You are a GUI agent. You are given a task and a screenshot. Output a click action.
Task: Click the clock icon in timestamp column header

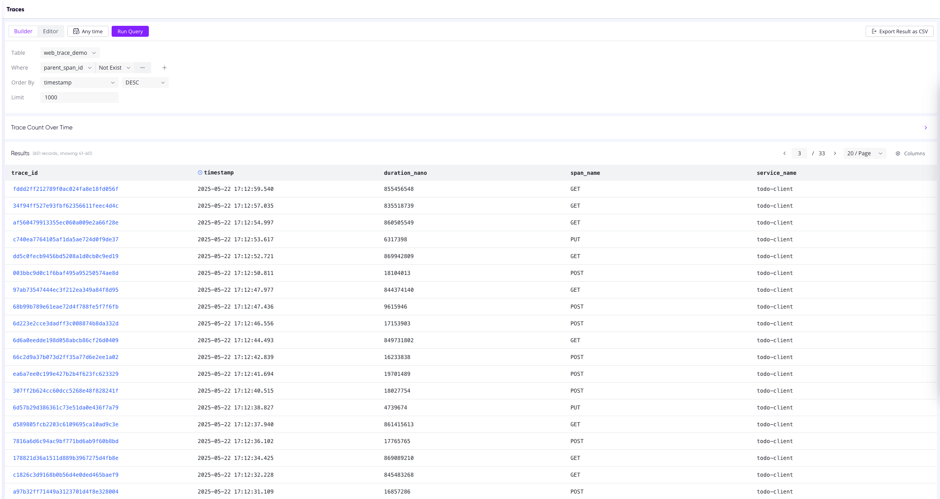(200, 172)
